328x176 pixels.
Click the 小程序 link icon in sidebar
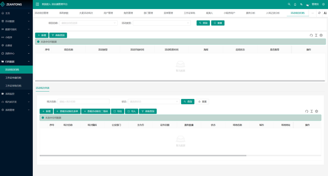pos(2,37)
